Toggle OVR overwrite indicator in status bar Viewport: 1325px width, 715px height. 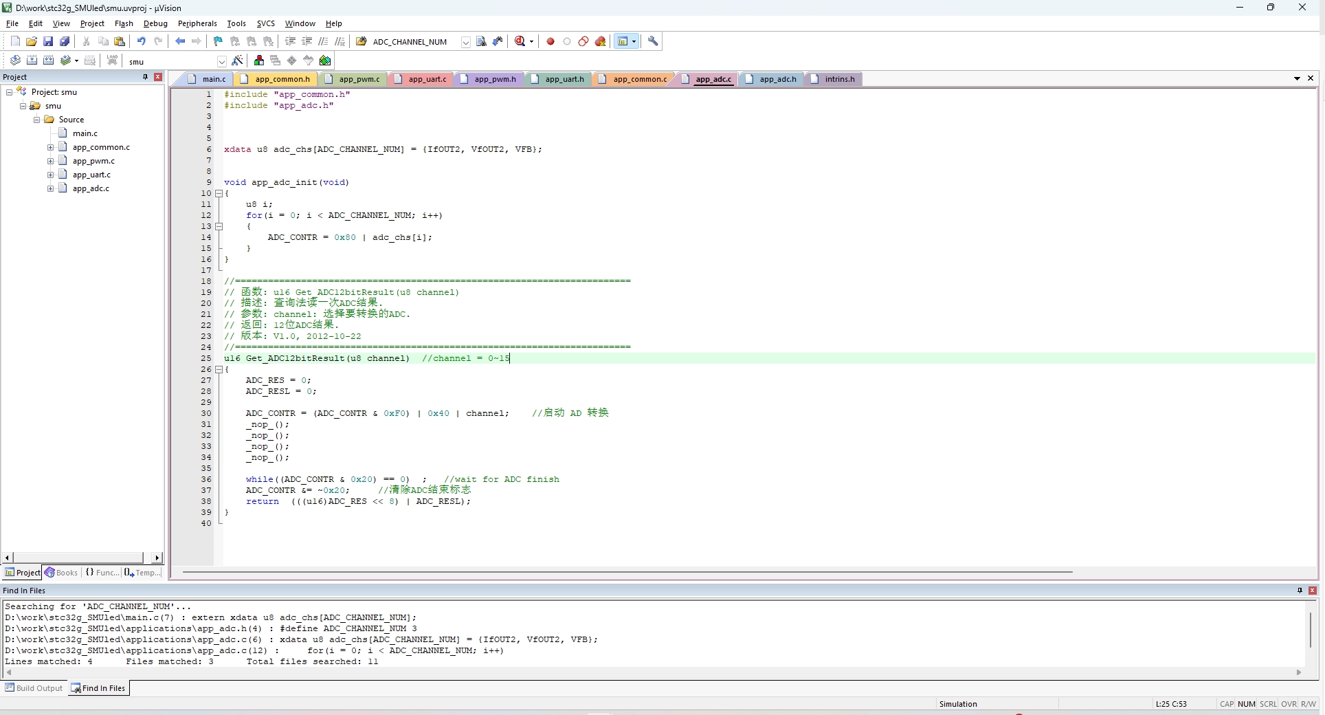point(1289,704)
